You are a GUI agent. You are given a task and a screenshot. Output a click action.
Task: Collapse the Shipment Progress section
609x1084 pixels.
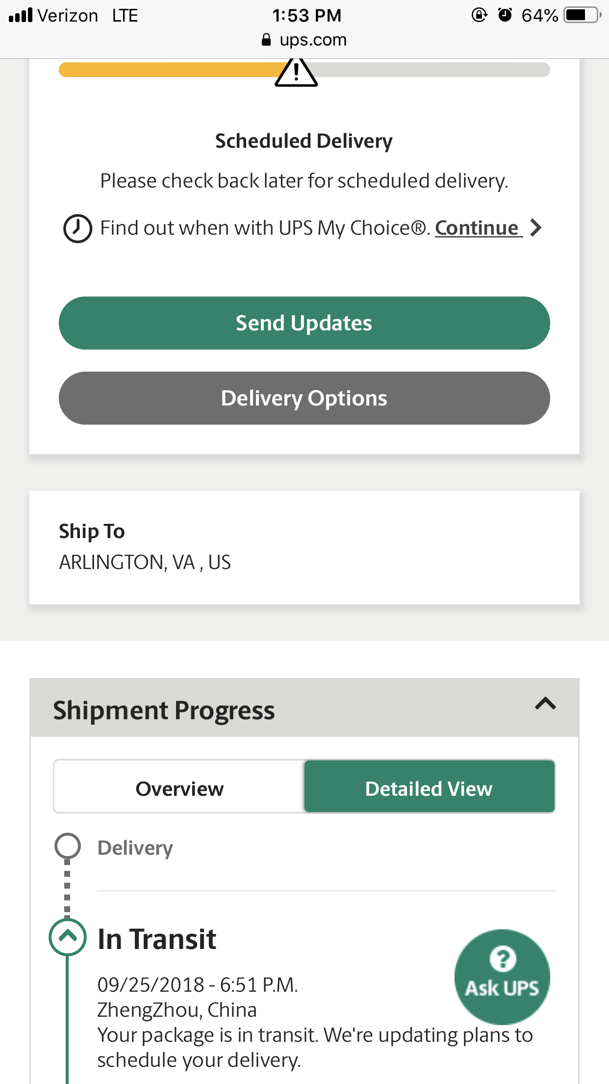[545, 704]
